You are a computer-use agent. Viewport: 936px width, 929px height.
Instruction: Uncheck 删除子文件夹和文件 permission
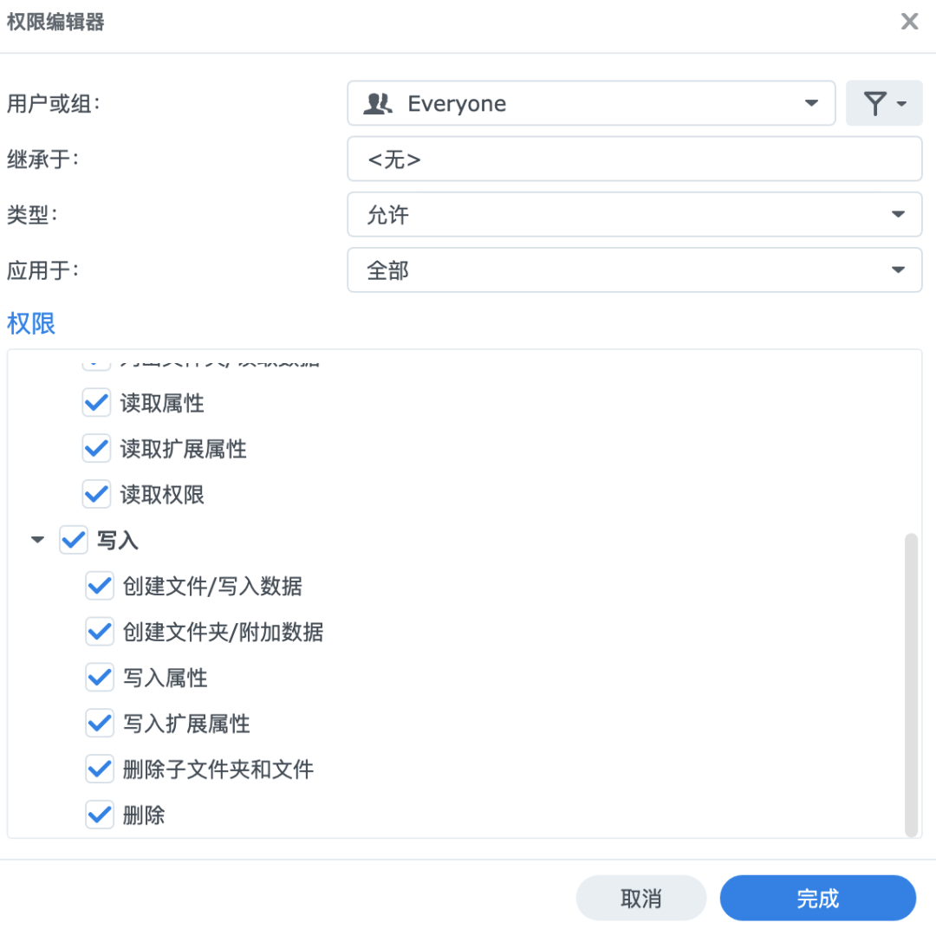100,769
